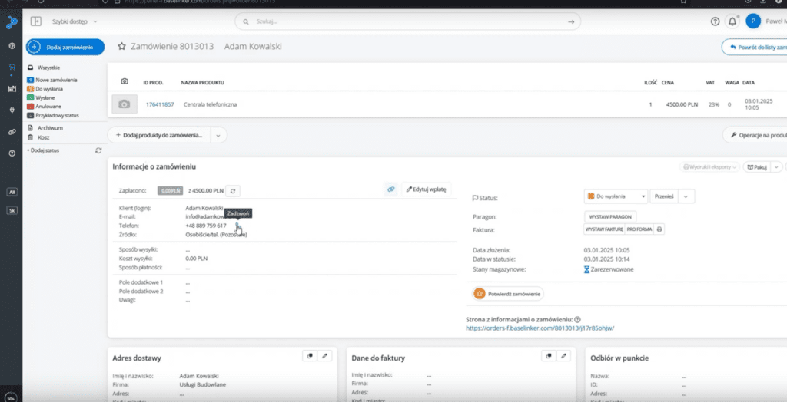
Task: Open the Do wysłania status dropdown
Action: (615, 196)
